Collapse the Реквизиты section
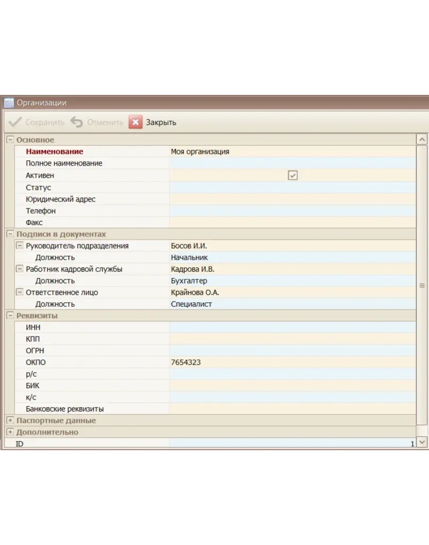This screenshot has width=429, height=545. (10, 316)
